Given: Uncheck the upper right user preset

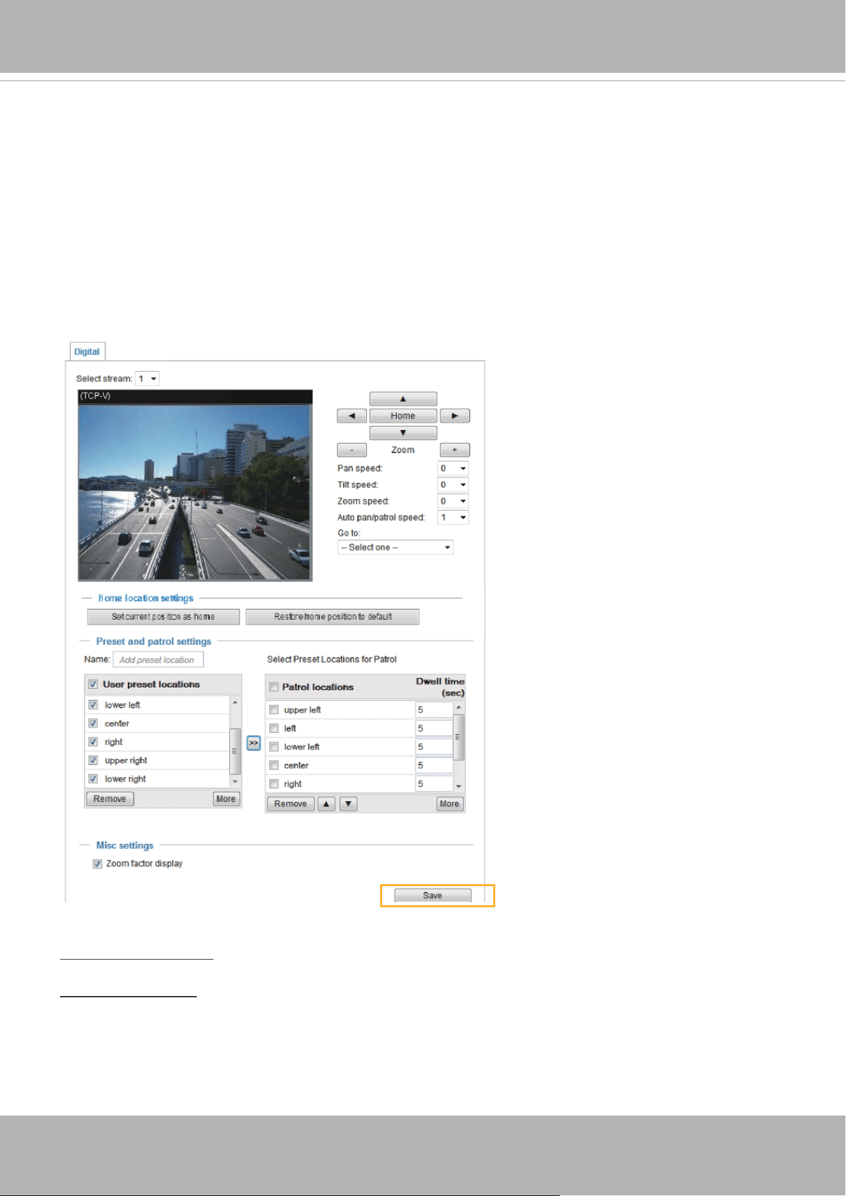Looking at the screenshot, I should tap(93, 761).
